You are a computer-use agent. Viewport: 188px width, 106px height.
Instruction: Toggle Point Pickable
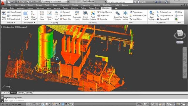[x=93, y=16]
